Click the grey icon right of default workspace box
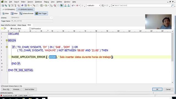This screenshot has height=99, width=176. 107,5
